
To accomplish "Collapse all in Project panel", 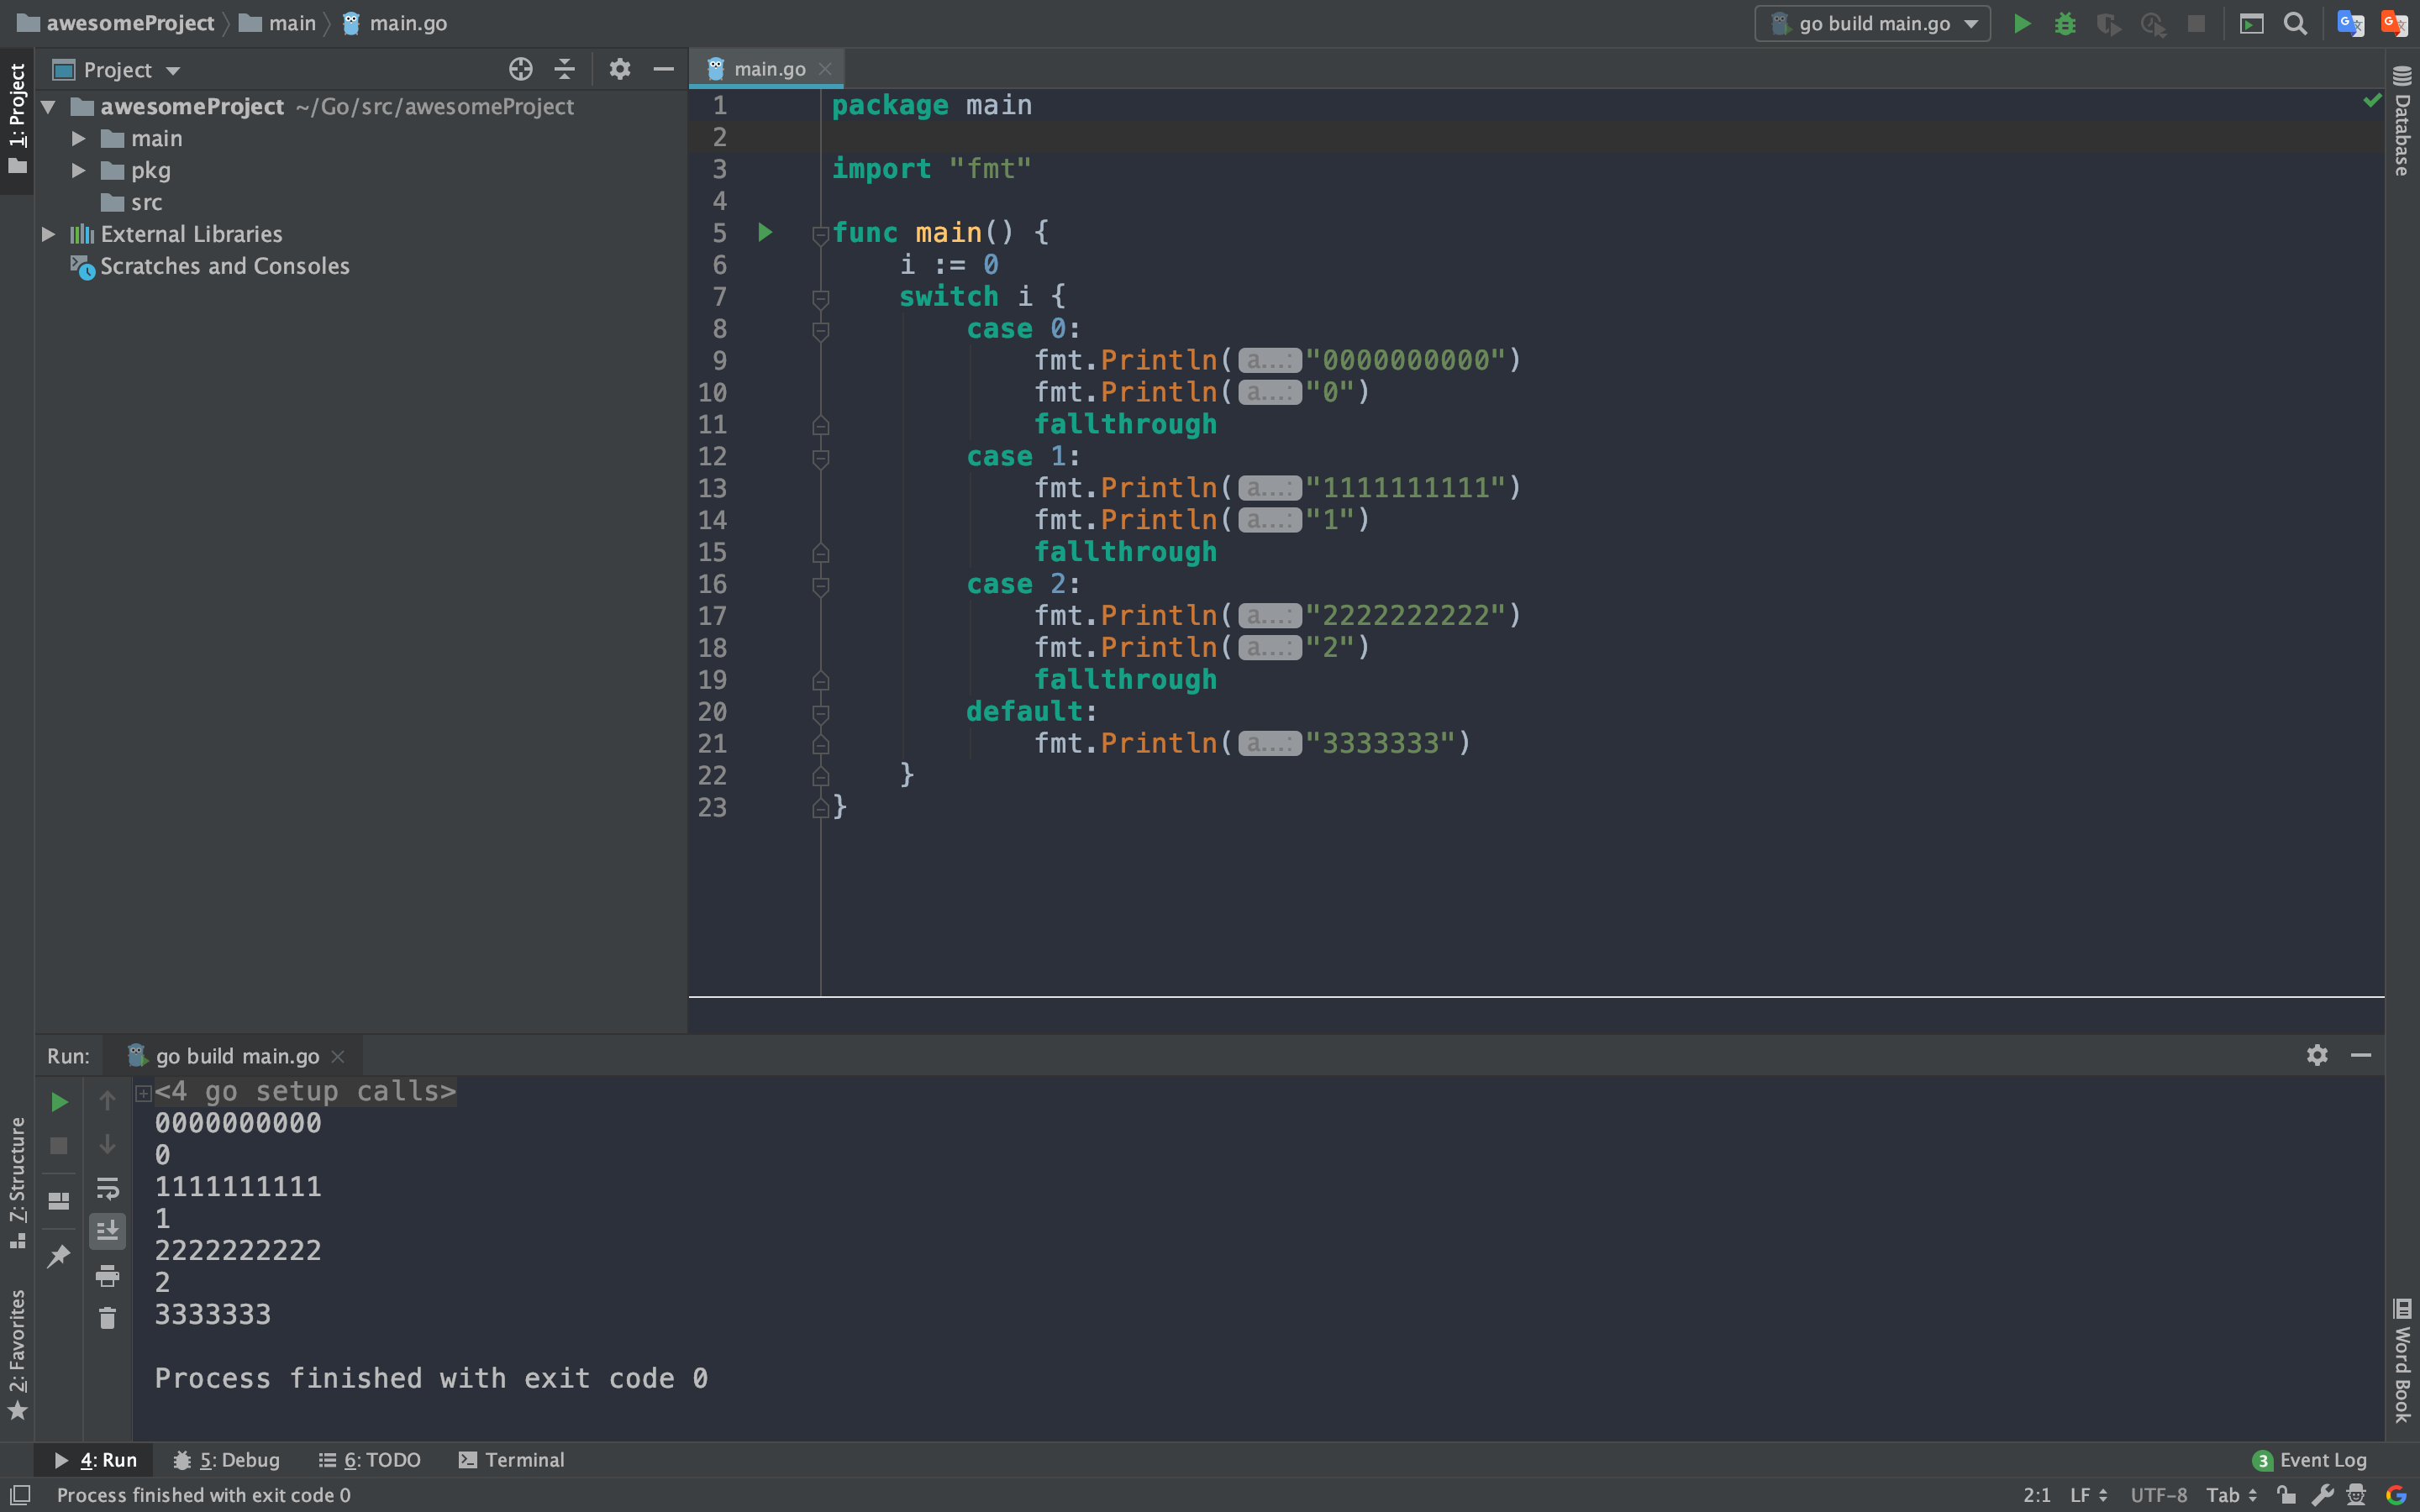I will coord(565,69).
